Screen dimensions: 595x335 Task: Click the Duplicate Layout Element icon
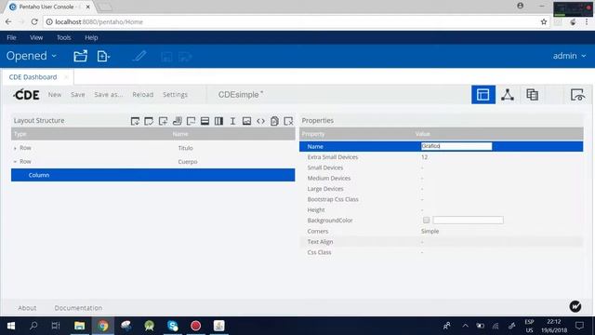click(274, 121)
